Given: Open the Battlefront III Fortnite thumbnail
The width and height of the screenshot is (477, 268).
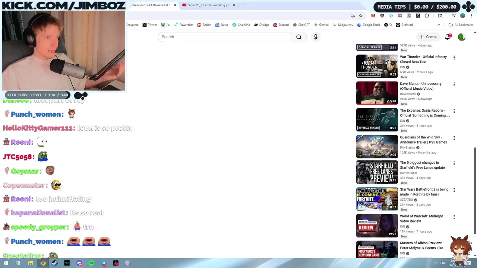Looking at the screenshot, I should click(x=377, y=199).
